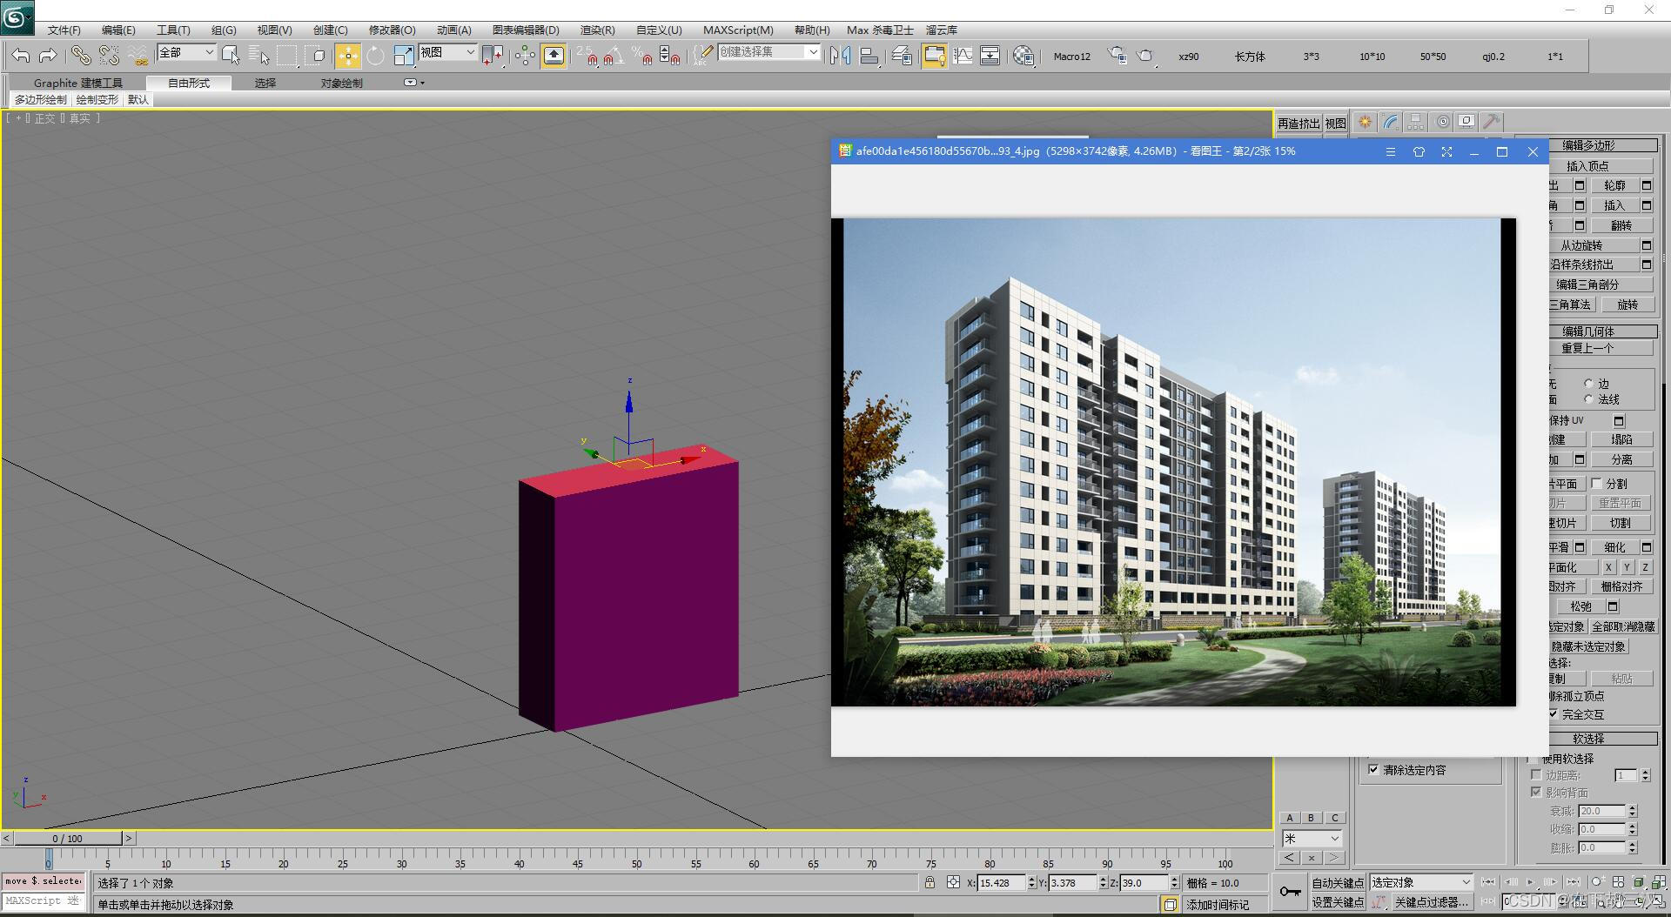Toggle keyboard shortcut override icon
Screen dimensions: 1671x917
pyautogui.click(x=554, y=56)
